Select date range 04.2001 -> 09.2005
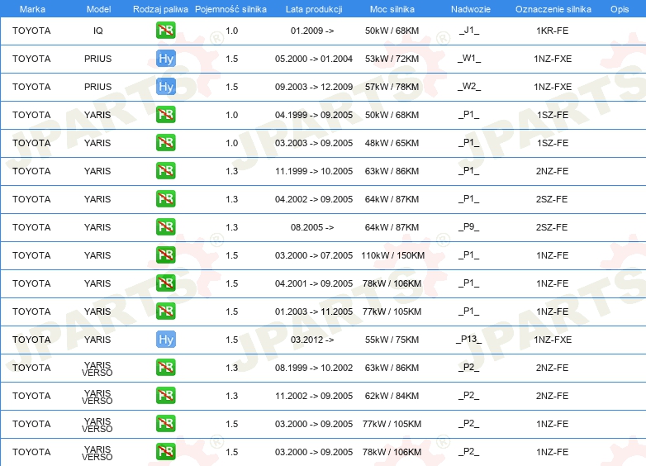The image size is (646, 466). [x=314, y=283]
